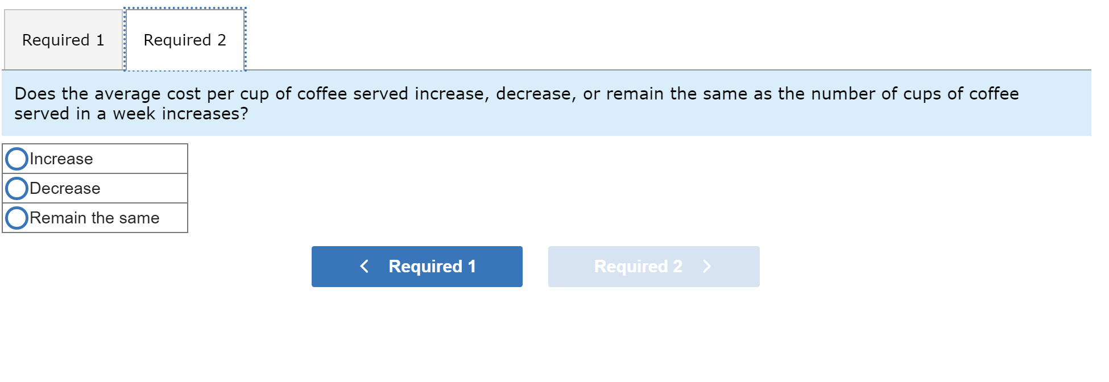1109x382 pixels.
Task: Navigate forward using the Required 2 button
Action: pos(653,266)
